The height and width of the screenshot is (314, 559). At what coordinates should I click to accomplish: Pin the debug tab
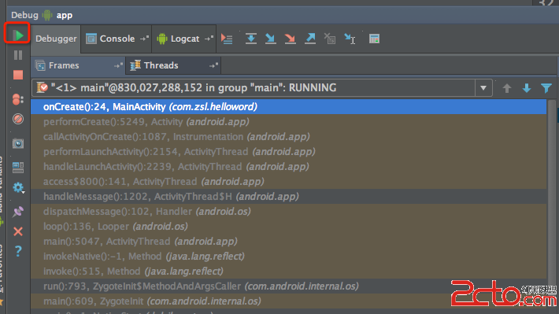pos(18,212)
